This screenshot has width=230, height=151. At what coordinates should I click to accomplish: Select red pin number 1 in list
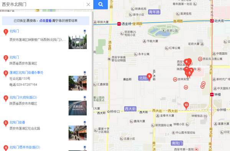(x=6, y=32)
